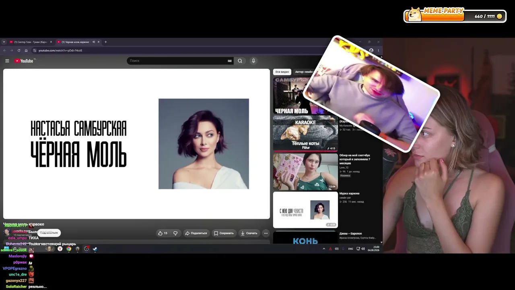Close the Черная моль караоке tab
The width and height of the screenshot is (515, 290).
click(x=99, y=42)
